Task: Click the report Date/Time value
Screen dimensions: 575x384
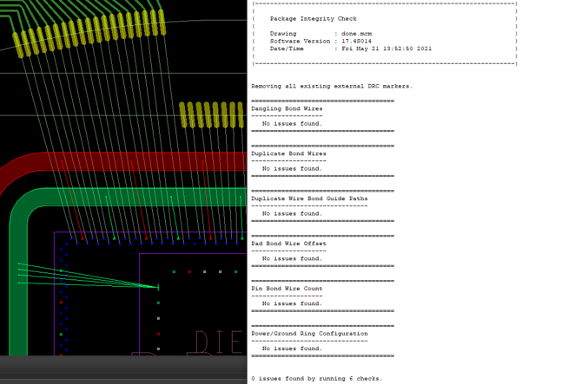Action: [387, 49]
